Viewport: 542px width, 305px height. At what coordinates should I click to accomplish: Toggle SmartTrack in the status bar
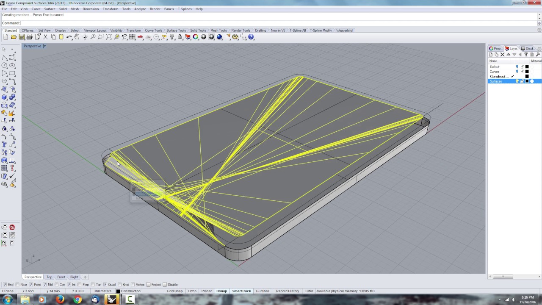[241, 291]
